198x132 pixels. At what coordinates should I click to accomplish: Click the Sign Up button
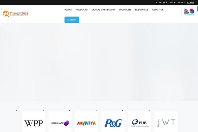[72, 20]
